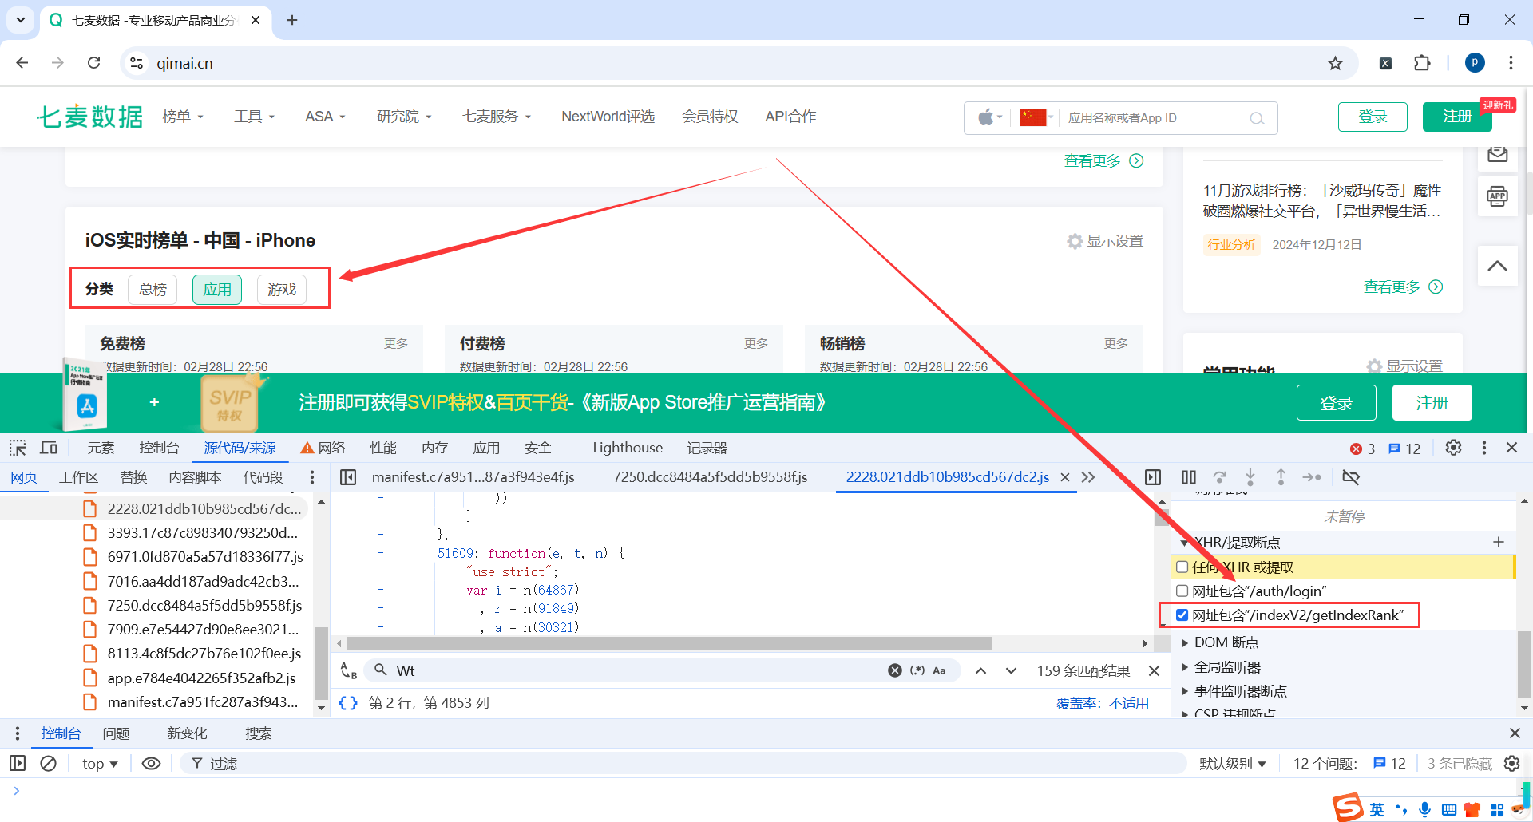Click the step out debugger icon
The image size is (1533, 822).
pyautogui.click(x=1281, y=477)
